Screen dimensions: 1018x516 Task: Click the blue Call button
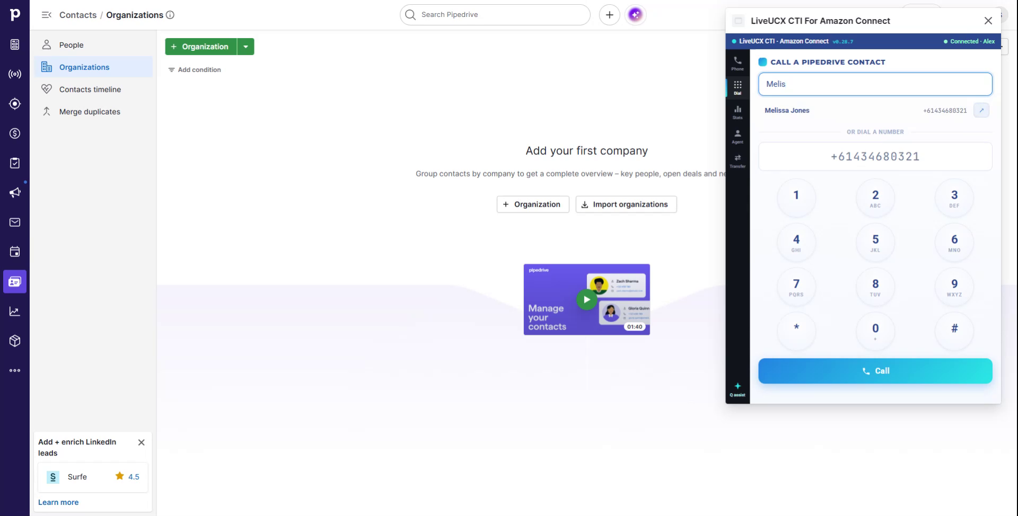875,371
